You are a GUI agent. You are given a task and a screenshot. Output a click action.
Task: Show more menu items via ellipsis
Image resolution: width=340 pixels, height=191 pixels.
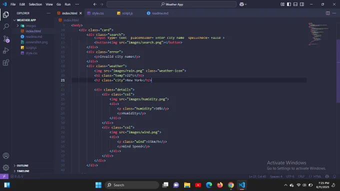pyautogui.click(x=77, y=4)
